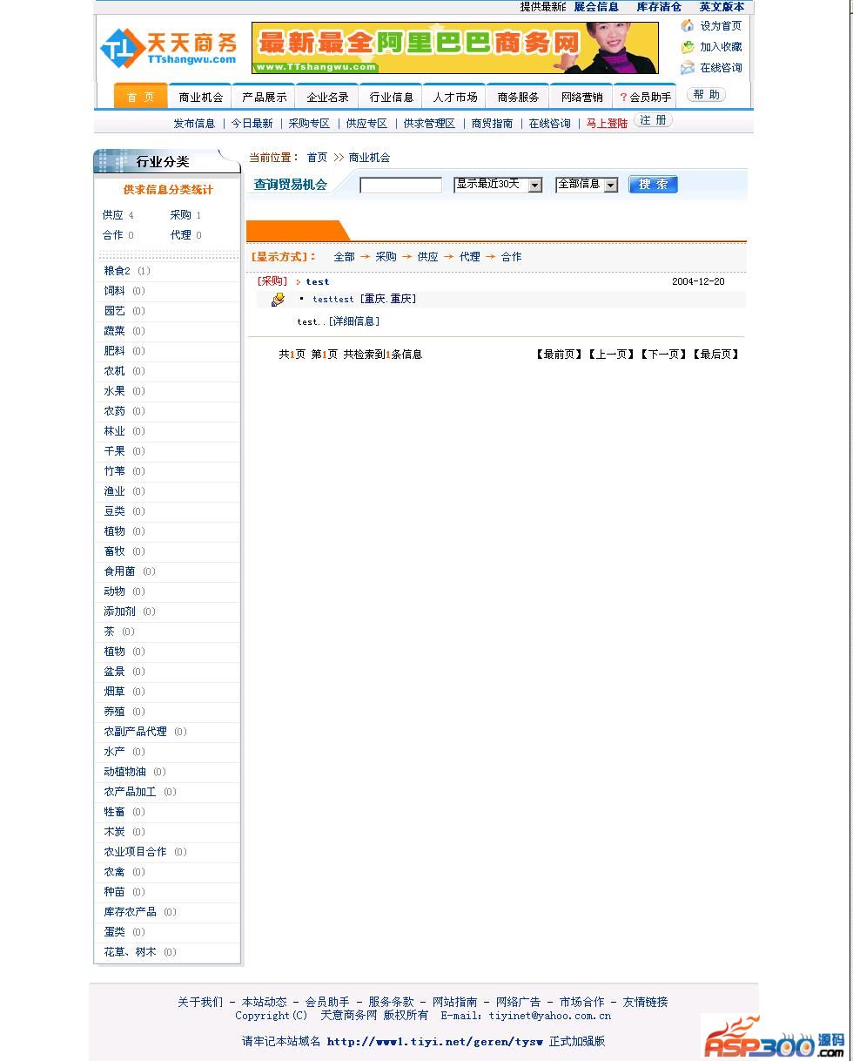Click 库存清仓 in the top bar
The height and width of the screenshot is (1061, 853).
pyautogui.click(x=659, y=7)
